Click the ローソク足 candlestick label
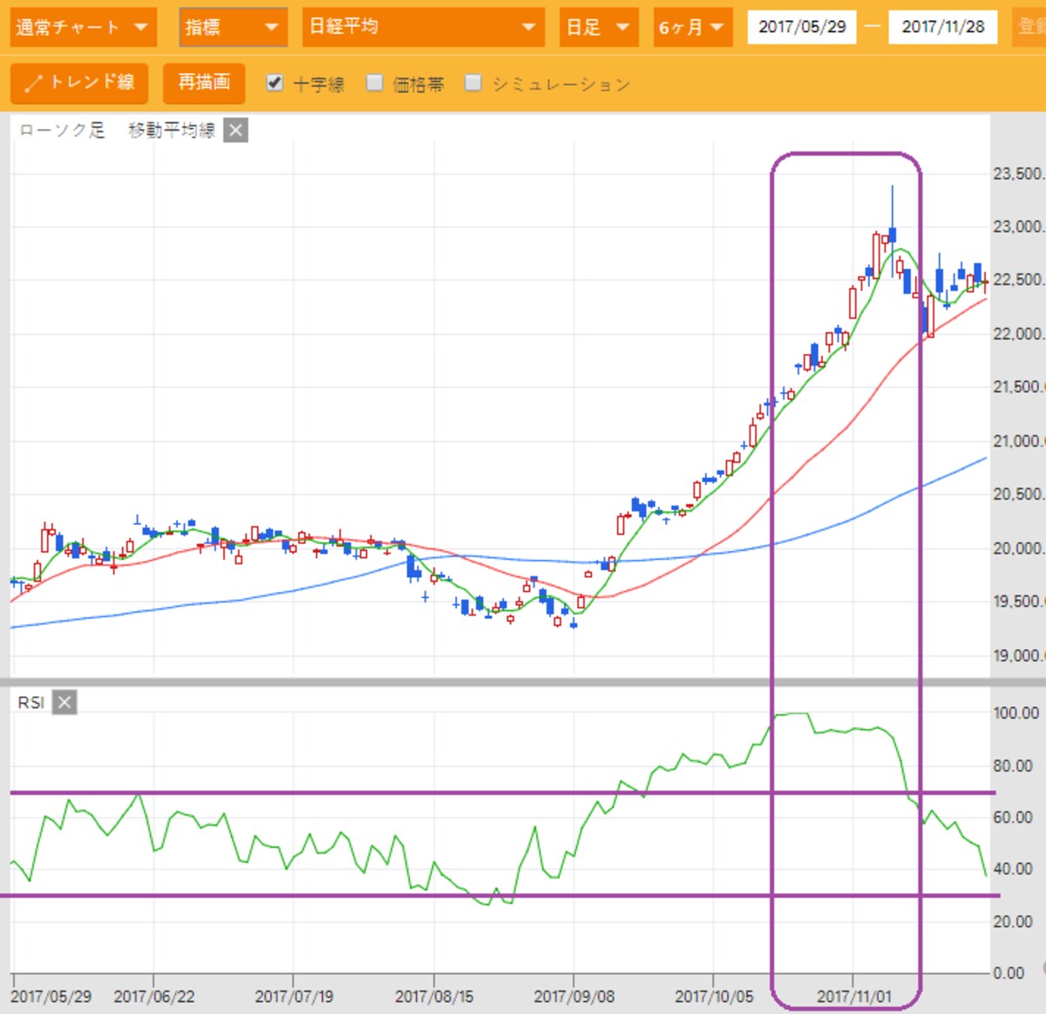The height and width of the screenshot is (1014, 1046). pyautogui.click(x=61, y=131)
